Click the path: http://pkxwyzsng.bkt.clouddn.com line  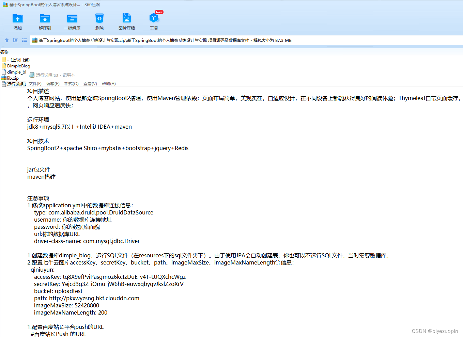87,299
